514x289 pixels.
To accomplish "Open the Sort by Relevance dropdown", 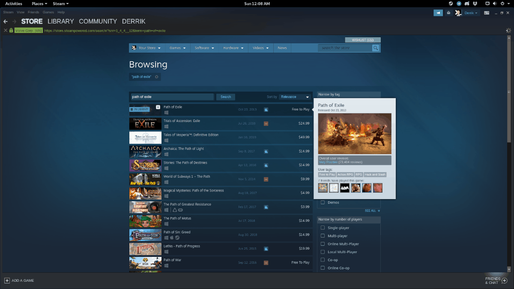I will click(x=295, y=97).
